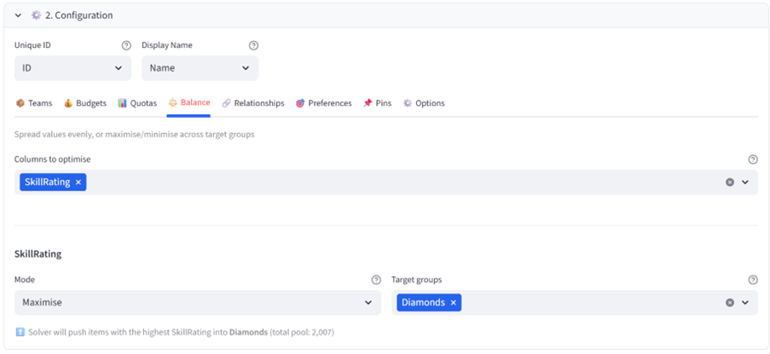Switch to the Teams tab

tap(34, 103)
